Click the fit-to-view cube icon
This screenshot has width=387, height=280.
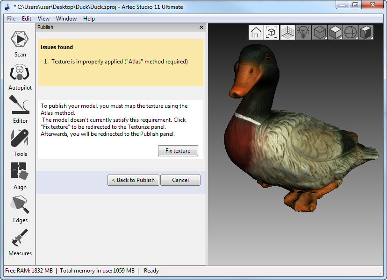271,32
